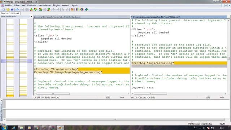Click the 9:13 taskbar clock
231x130 pixels.
(x=222, y=128)
